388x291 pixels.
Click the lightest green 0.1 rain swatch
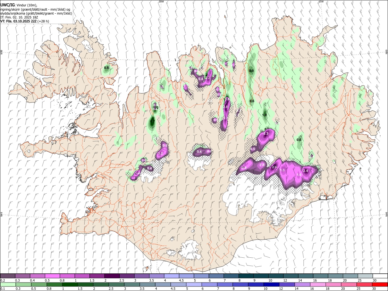point(8,285)
